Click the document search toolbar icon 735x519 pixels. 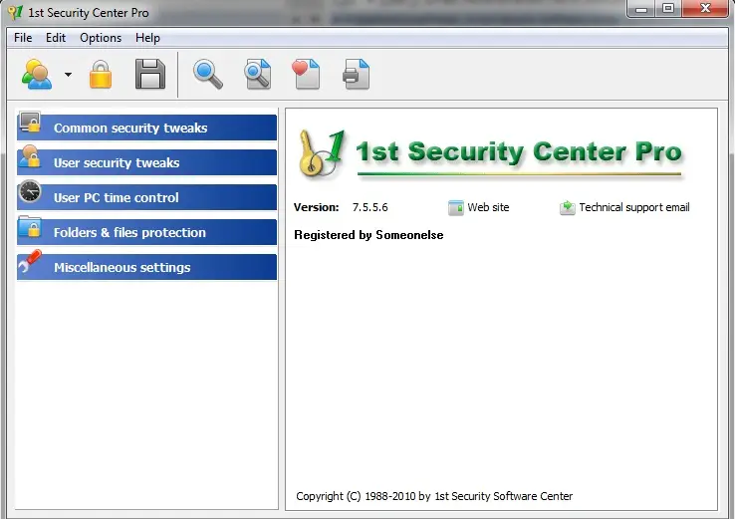click(258, 74)
